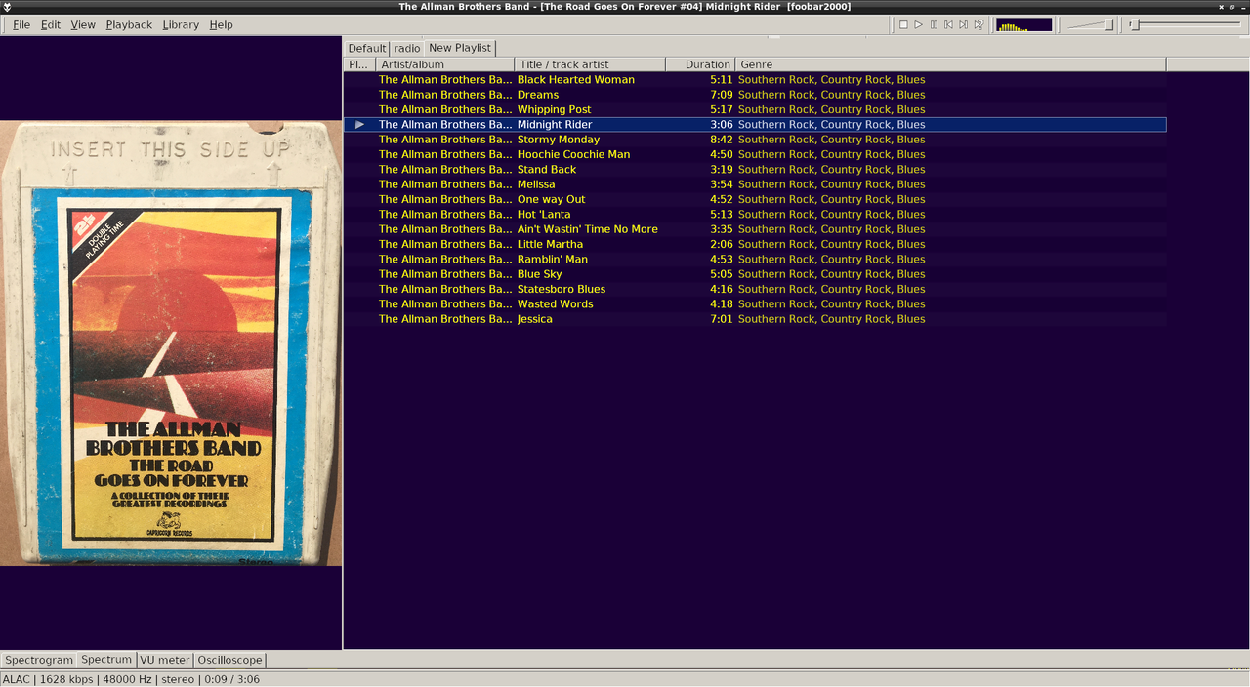Click the now-playing arrow indicator

tap(360, 125)
